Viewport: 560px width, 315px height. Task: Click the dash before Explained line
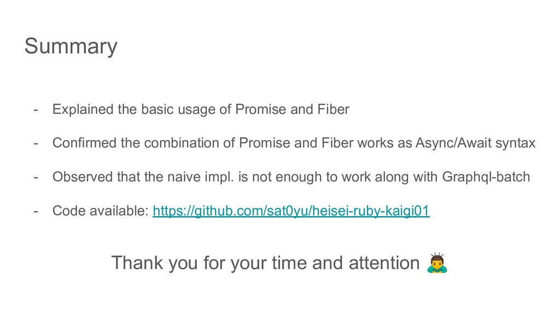[36, 109]
